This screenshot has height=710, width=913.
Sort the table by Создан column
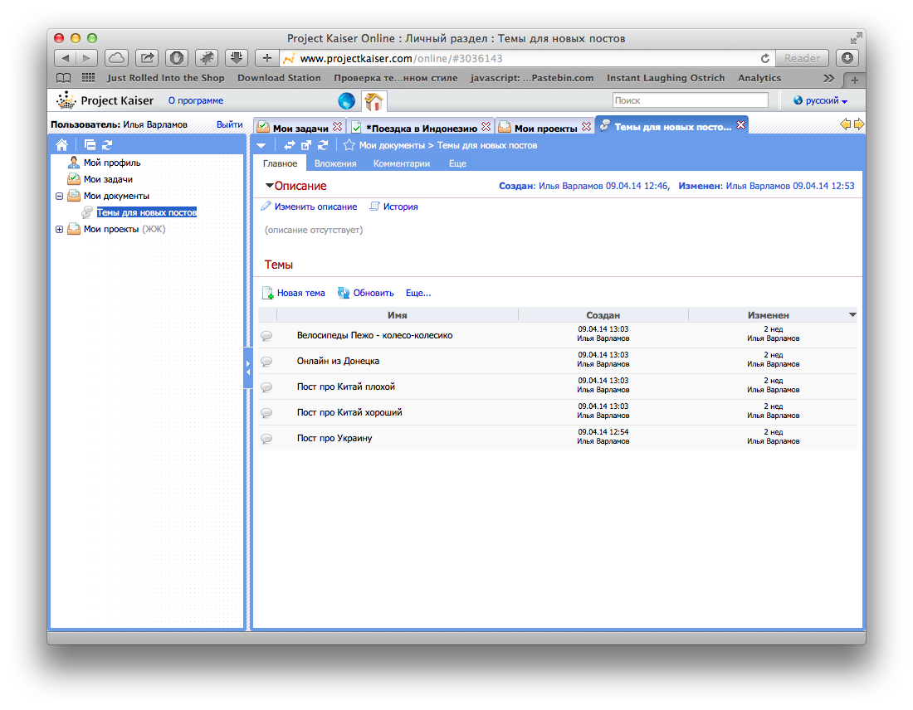(603, 315)
